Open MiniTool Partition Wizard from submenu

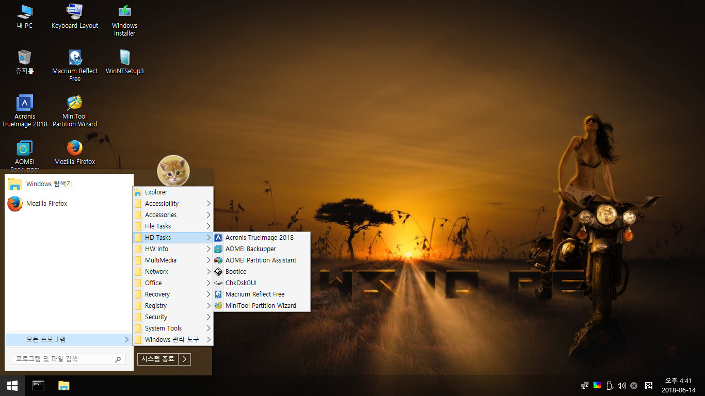(262, 306)
